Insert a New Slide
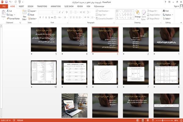 [x=24, y=15]
